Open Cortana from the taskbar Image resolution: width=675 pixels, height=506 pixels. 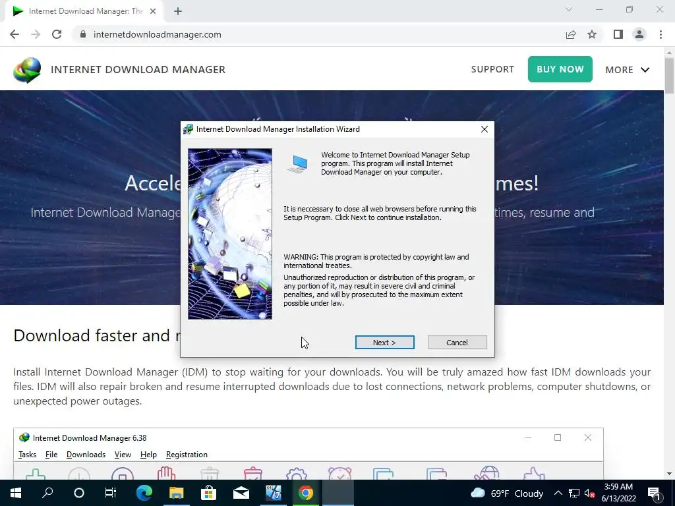click(x=79, y=493)
